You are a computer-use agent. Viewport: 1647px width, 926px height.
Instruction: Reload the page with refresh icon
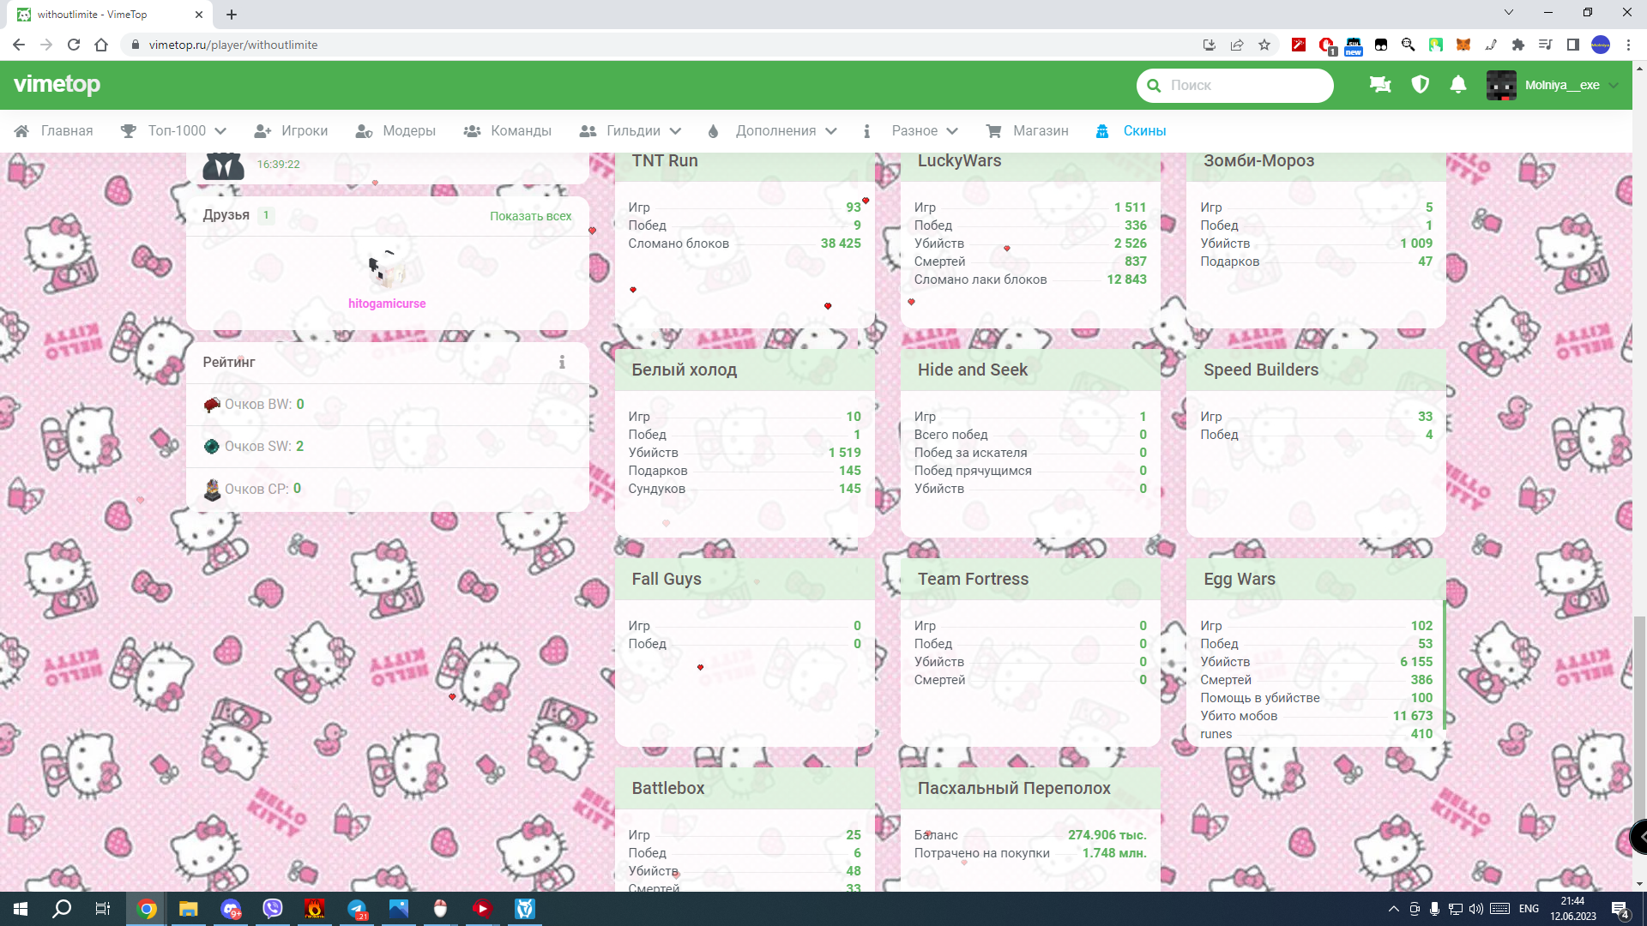[74, 45]
